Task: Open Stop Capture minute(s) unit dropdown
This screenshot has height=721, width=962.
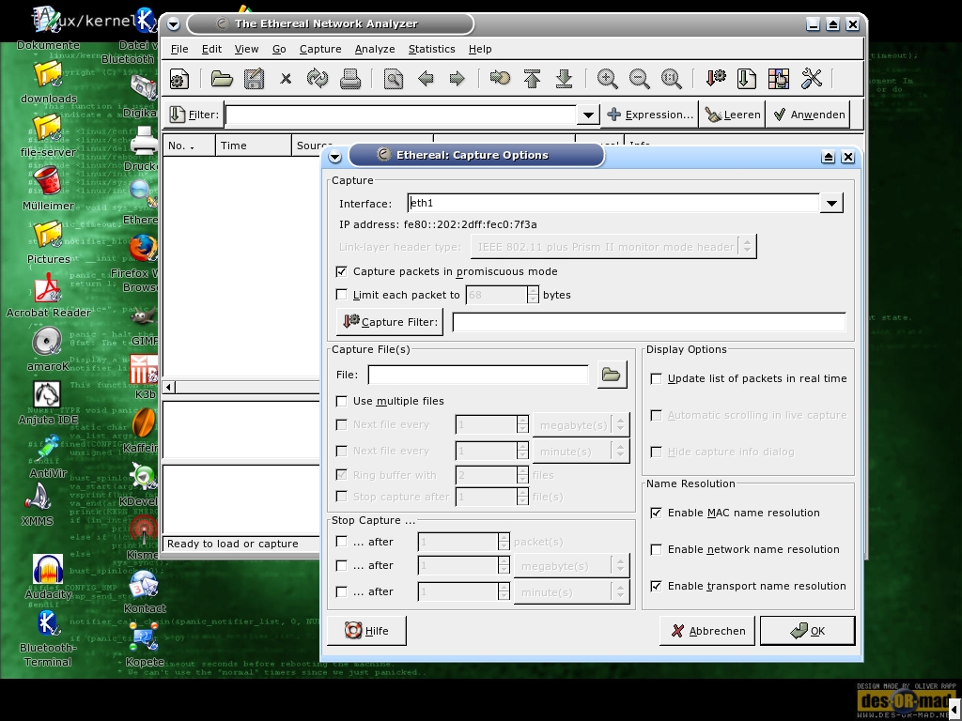Action: (572, 592)
